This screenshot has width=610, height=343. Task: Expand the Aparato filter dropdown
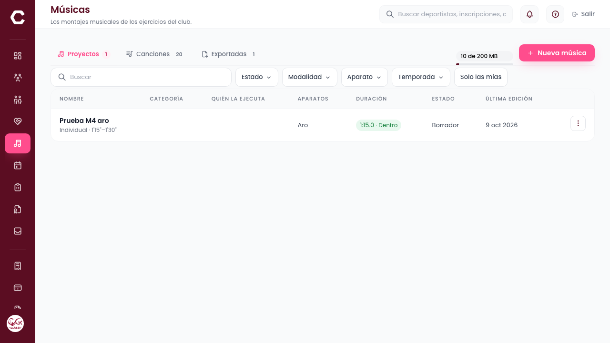coord(365,77)
